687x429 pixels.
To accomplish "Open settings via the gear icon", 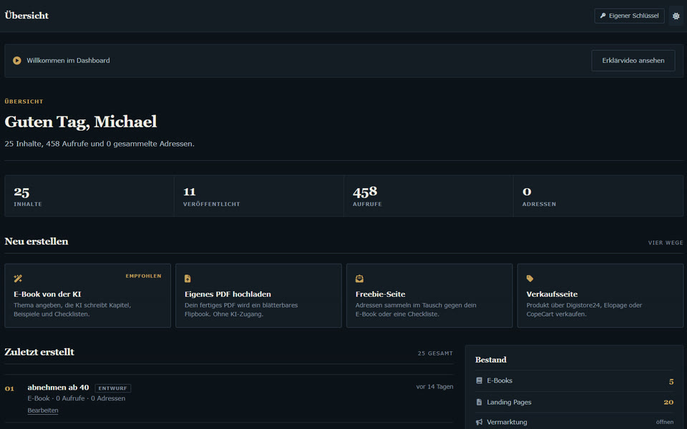I will pos(676,16).
